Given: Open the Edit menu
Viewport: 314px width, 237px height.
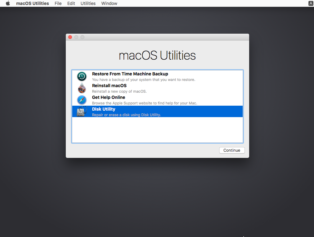Looking at the screenshot, I should click(x=71, y=3).
